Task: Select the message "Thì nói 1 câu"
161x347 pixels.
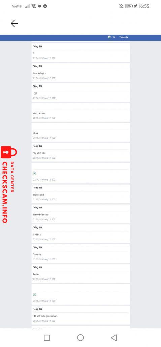Action: [x=39, y=153]
